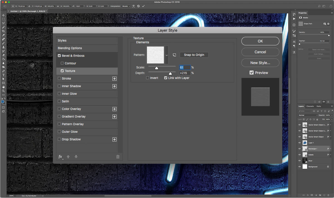Open the Character panel icon
This screenshot has height=198, width=334.
coord(294,42)
